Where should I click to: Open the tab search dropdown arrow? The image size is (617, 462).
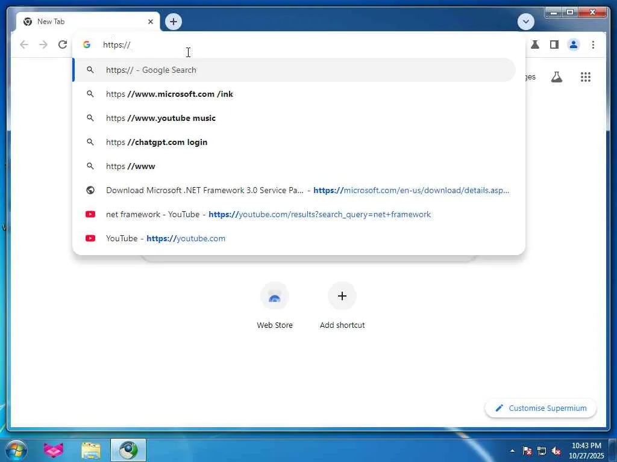click(525, 22)
